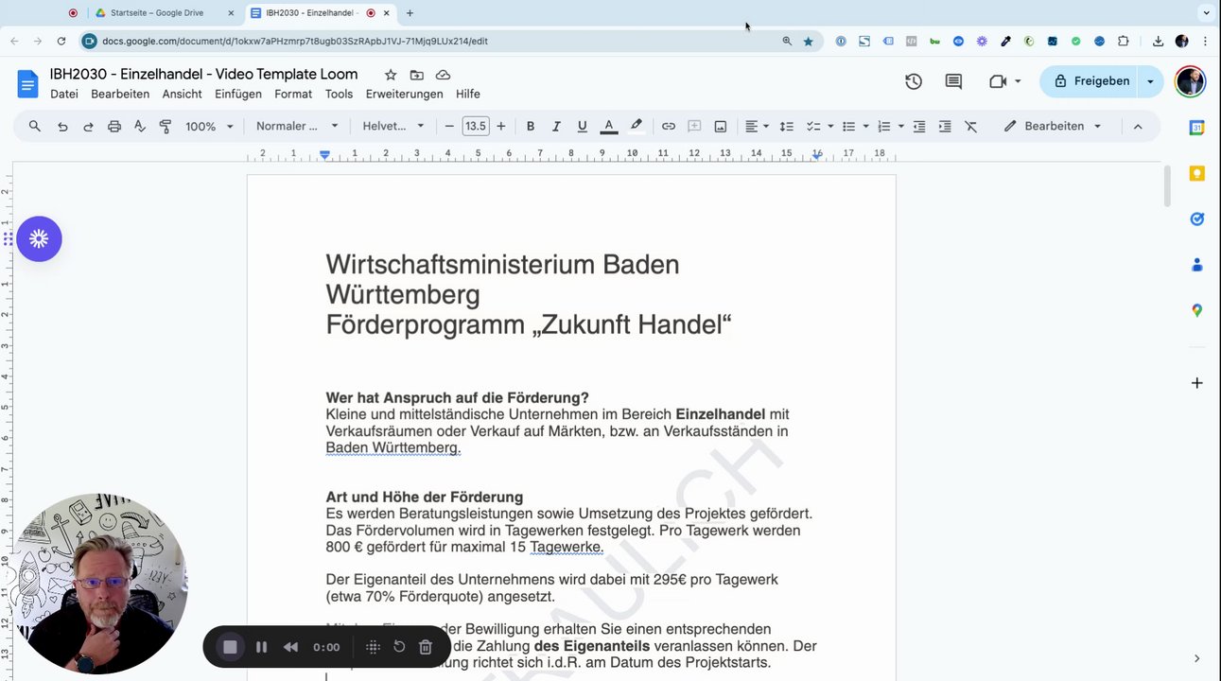Screen dimensions: 1221x681
Task: Restart the Loom recording
Action: (399, 647)
